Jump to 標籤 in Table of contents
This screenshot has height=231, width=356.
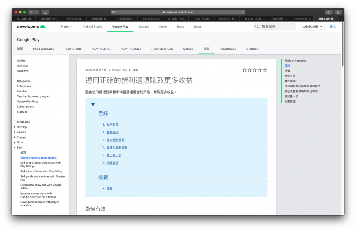287,71
